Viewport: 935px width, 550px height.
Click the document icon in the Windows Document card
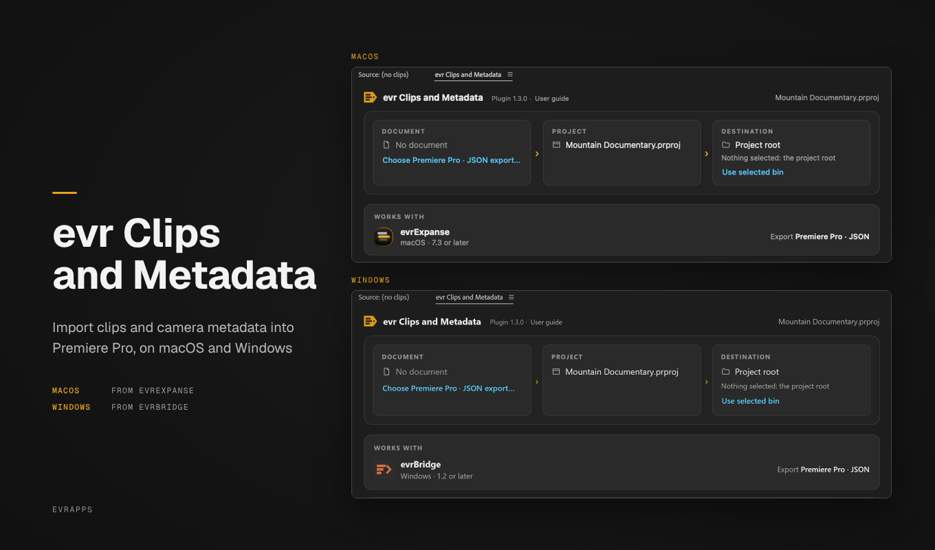pos(386,372)
